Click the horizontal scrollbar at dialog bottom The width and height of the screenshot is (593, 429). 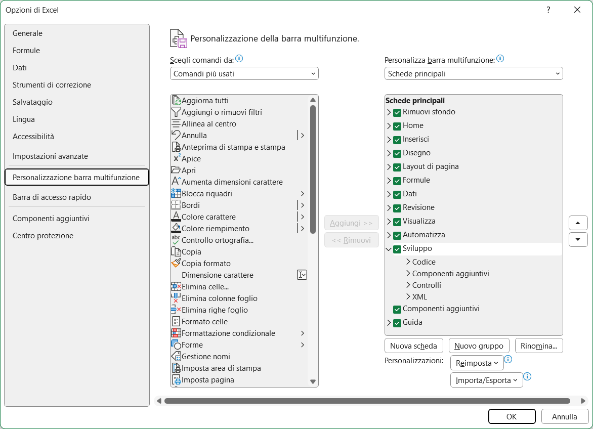(367, 401)
